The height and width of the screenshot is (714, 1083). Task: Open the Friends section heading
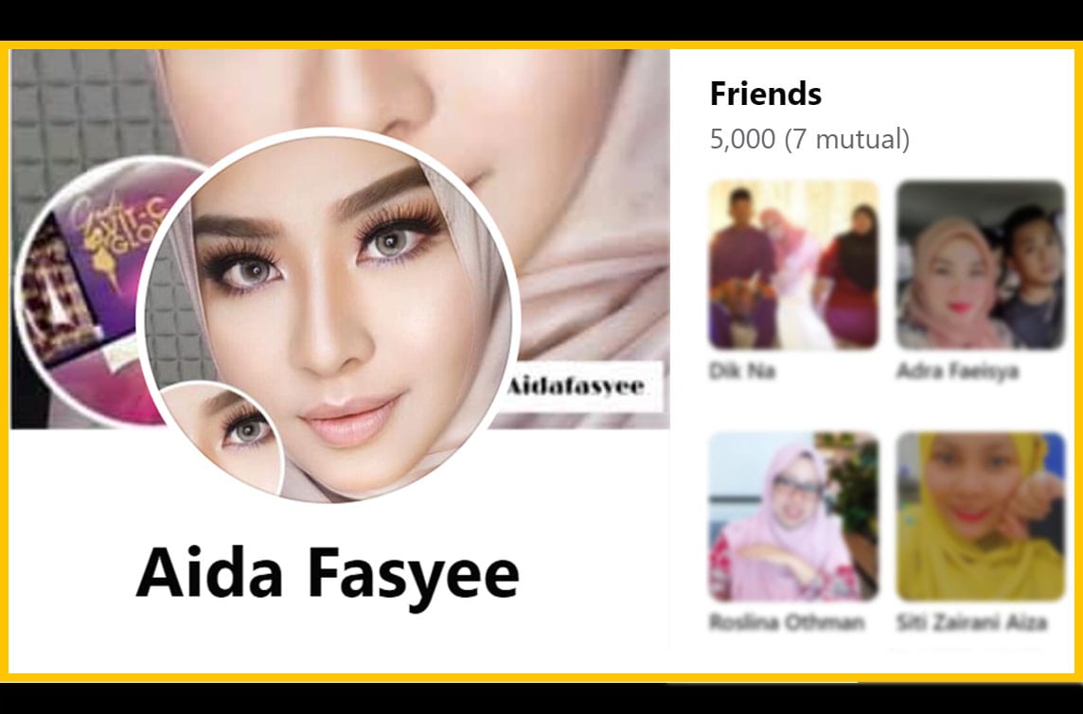[x=765, y=94]
